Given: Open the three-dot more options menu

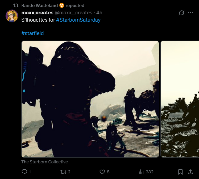Looking at the screenshot, I should (190, 13).
